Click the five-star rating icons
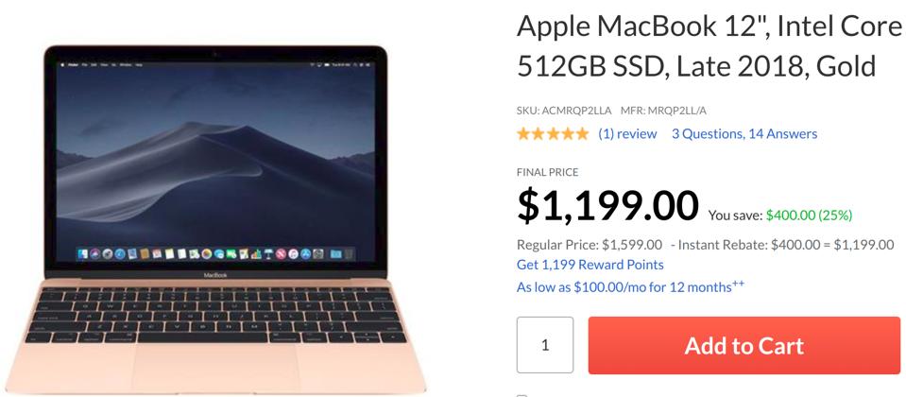Screen dimensions: 906x397 tap(553, 134)
